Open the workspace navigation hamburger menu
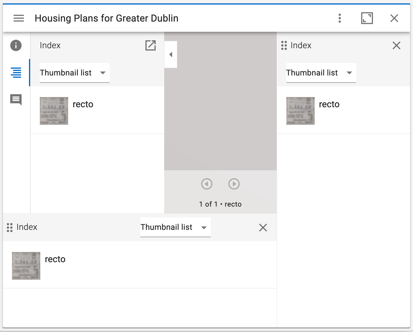This screenshot has height=332, width=413. coord(19,18)
